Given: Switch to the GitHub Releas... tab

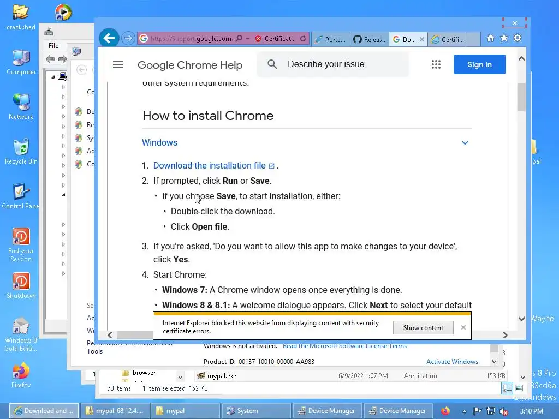Looking at the screenshot, I should pyautogui.click(x=370, y=39).
